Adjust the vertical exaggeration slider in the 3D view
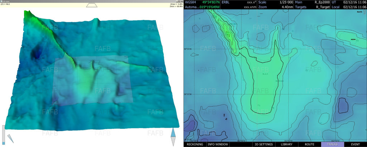Screen dimensions: 367x147 [4, 135]
